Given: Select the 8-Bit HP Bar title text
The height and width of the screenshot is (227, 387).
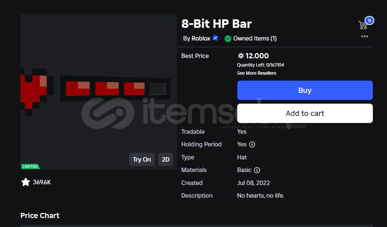Looking at the screenshot, I should pyautogui.click(x=216, y=24).
